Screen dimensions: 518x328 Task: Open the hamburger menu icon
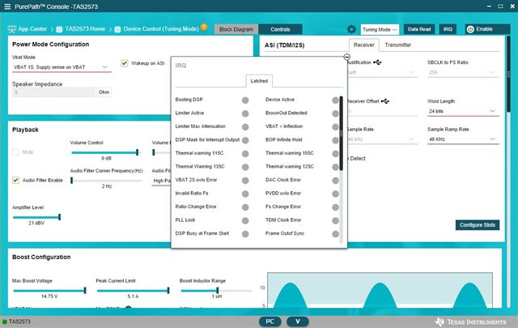tap(7, 6)
